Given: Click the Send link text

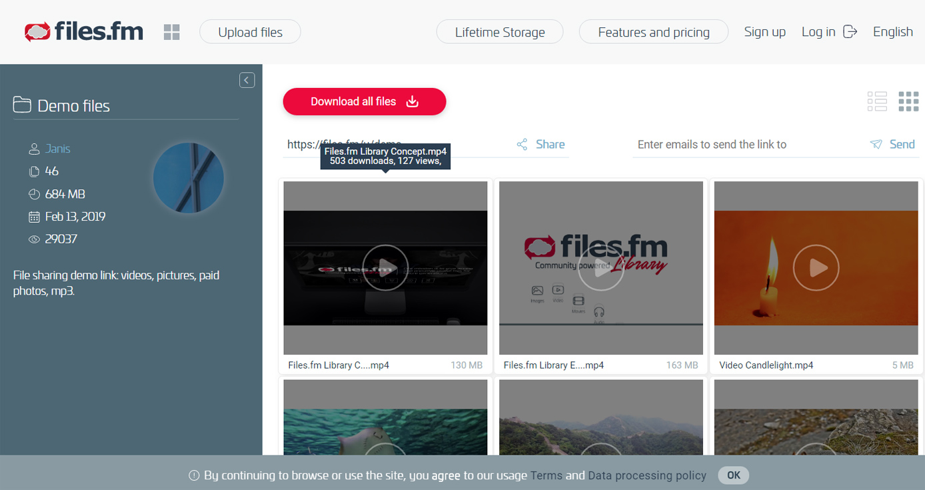Looking at the screenshot, I should coord(902,144).
